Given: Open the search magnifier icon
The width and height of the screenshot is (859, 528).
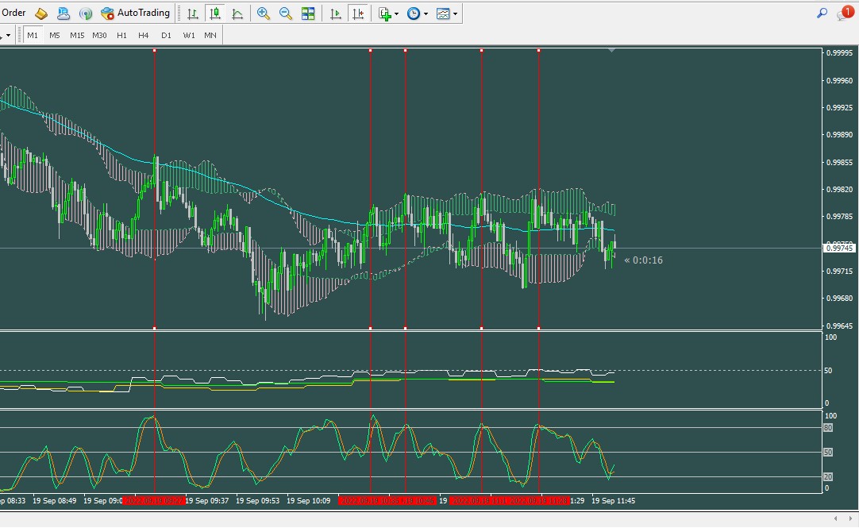Looking at the screenshot, I should (x=822, y=13).
